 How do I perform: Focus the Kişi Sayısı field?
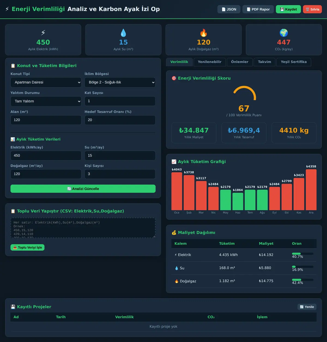120,174
